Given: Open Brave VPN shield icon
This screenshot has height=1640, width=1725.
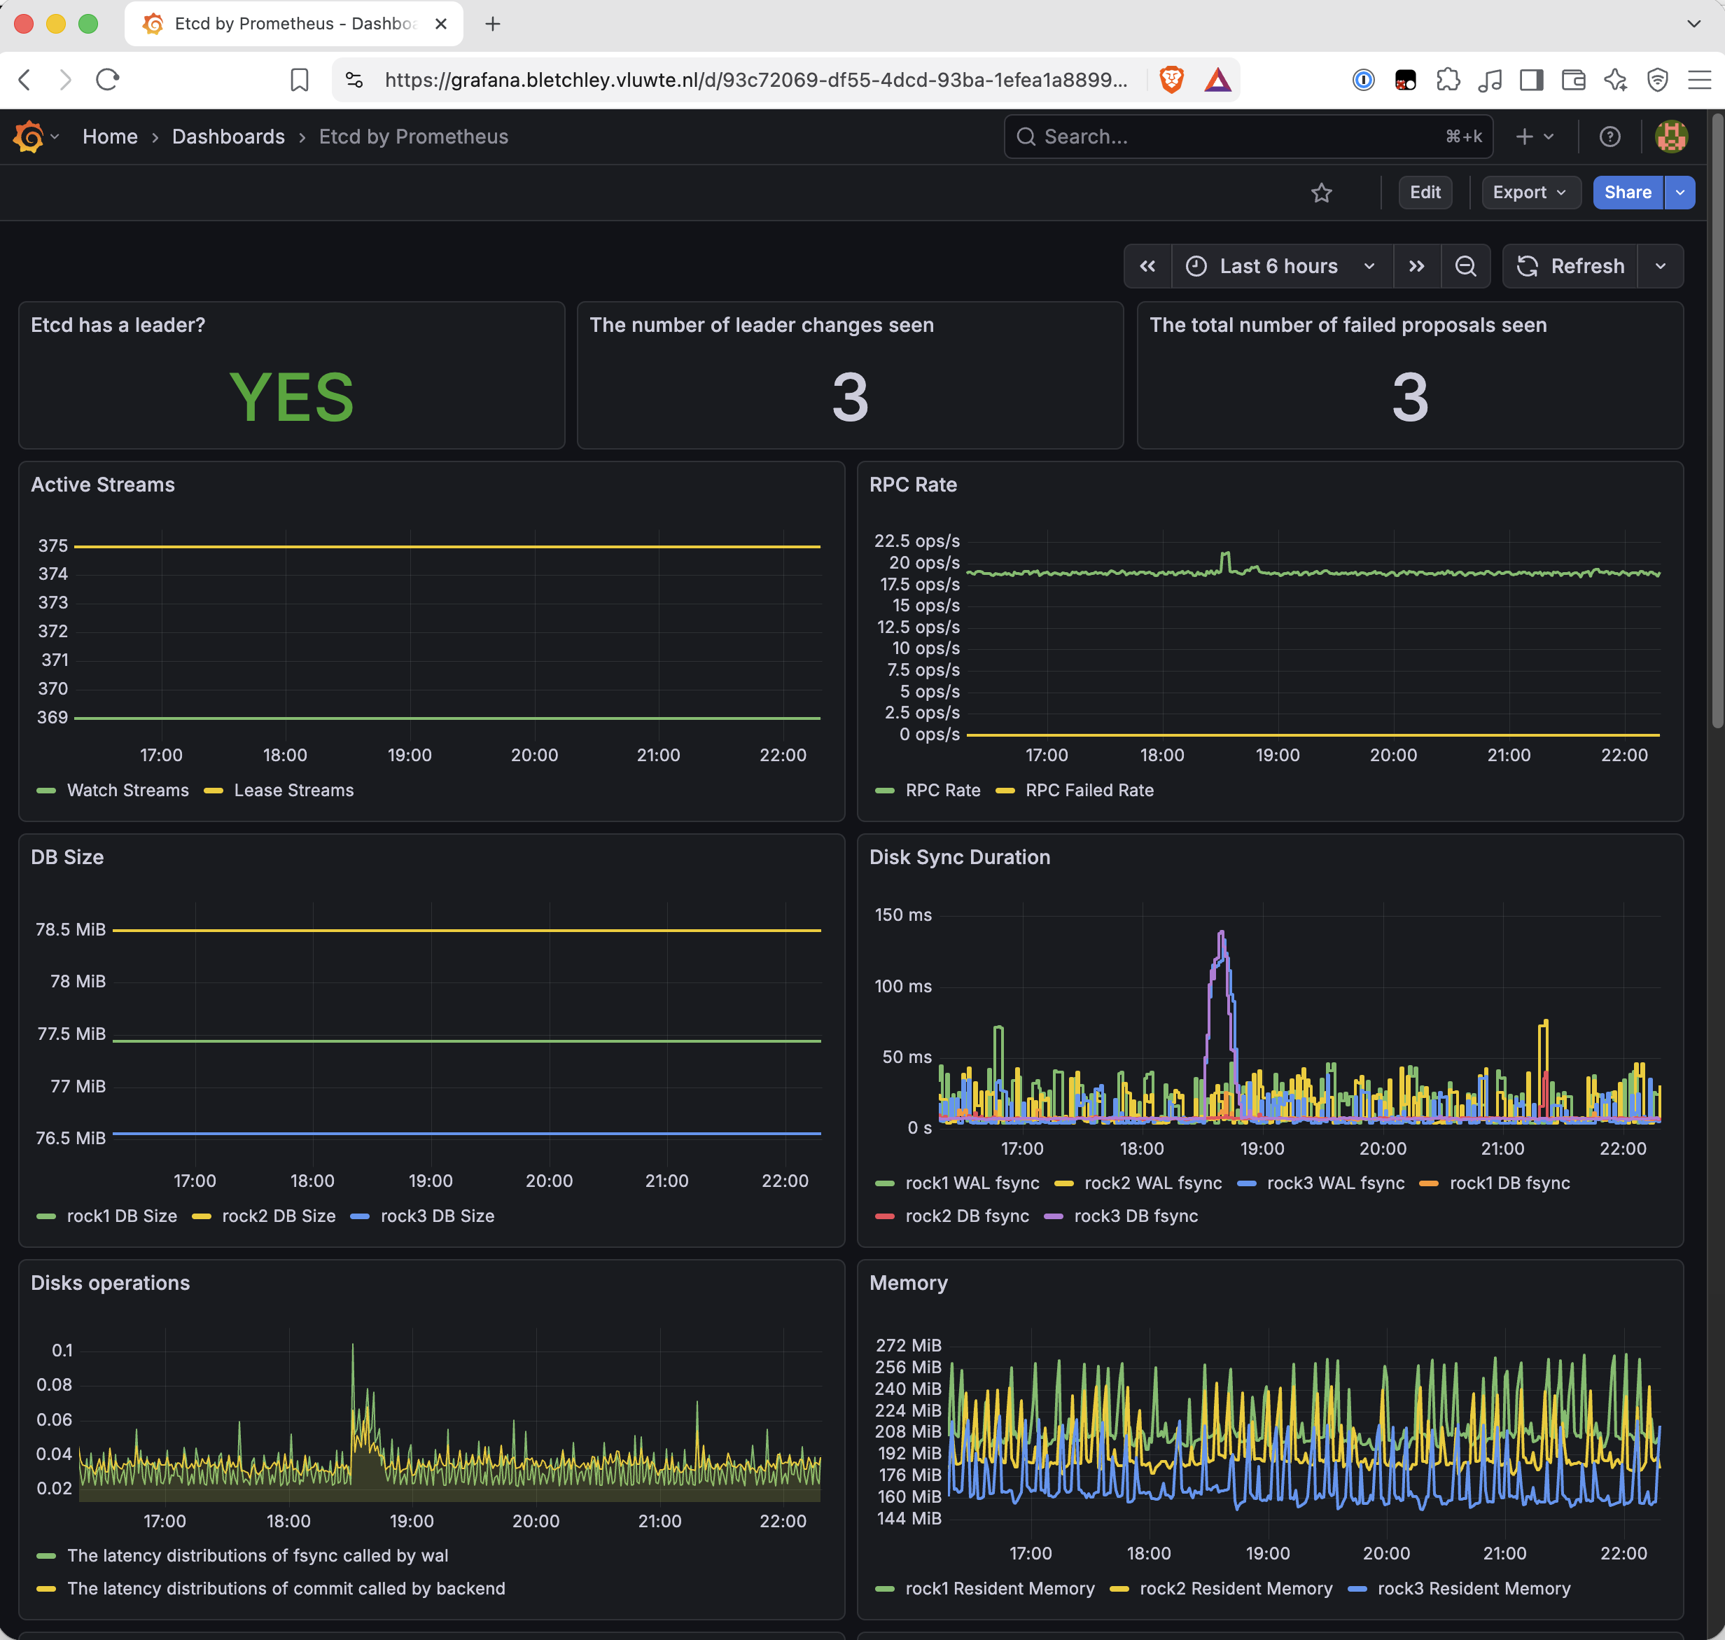Looking at the screenshot, I should point(1657,81).
